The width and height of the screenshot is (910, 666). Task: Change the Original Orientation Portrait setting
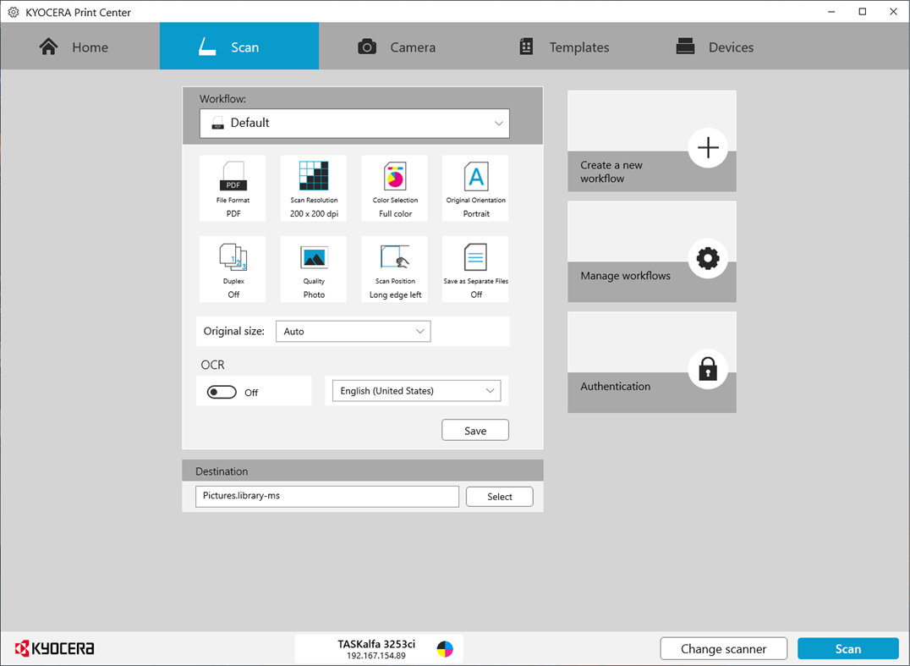(474, 187)
